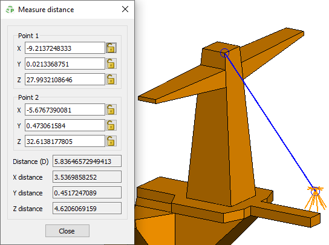Focus the Point 2 X coordinate field
Screen dimensions: 329x245
point(65,109)
